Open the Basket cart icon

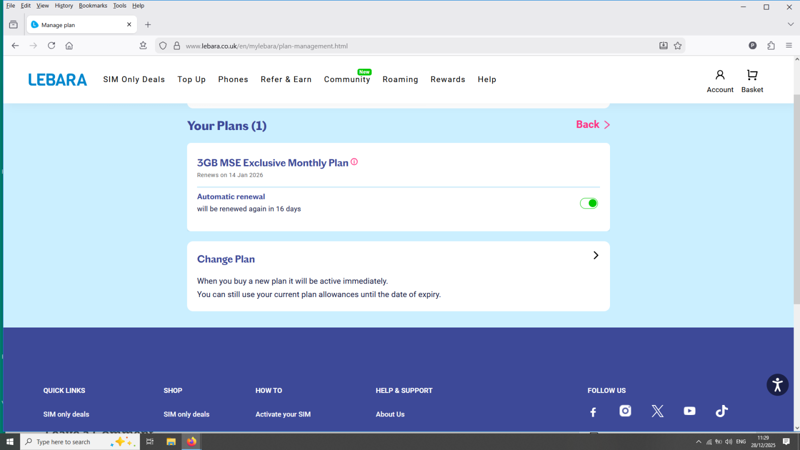tap(752, 75)
